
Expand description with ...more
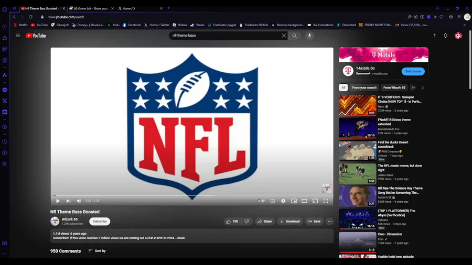(x=180, y=238)
